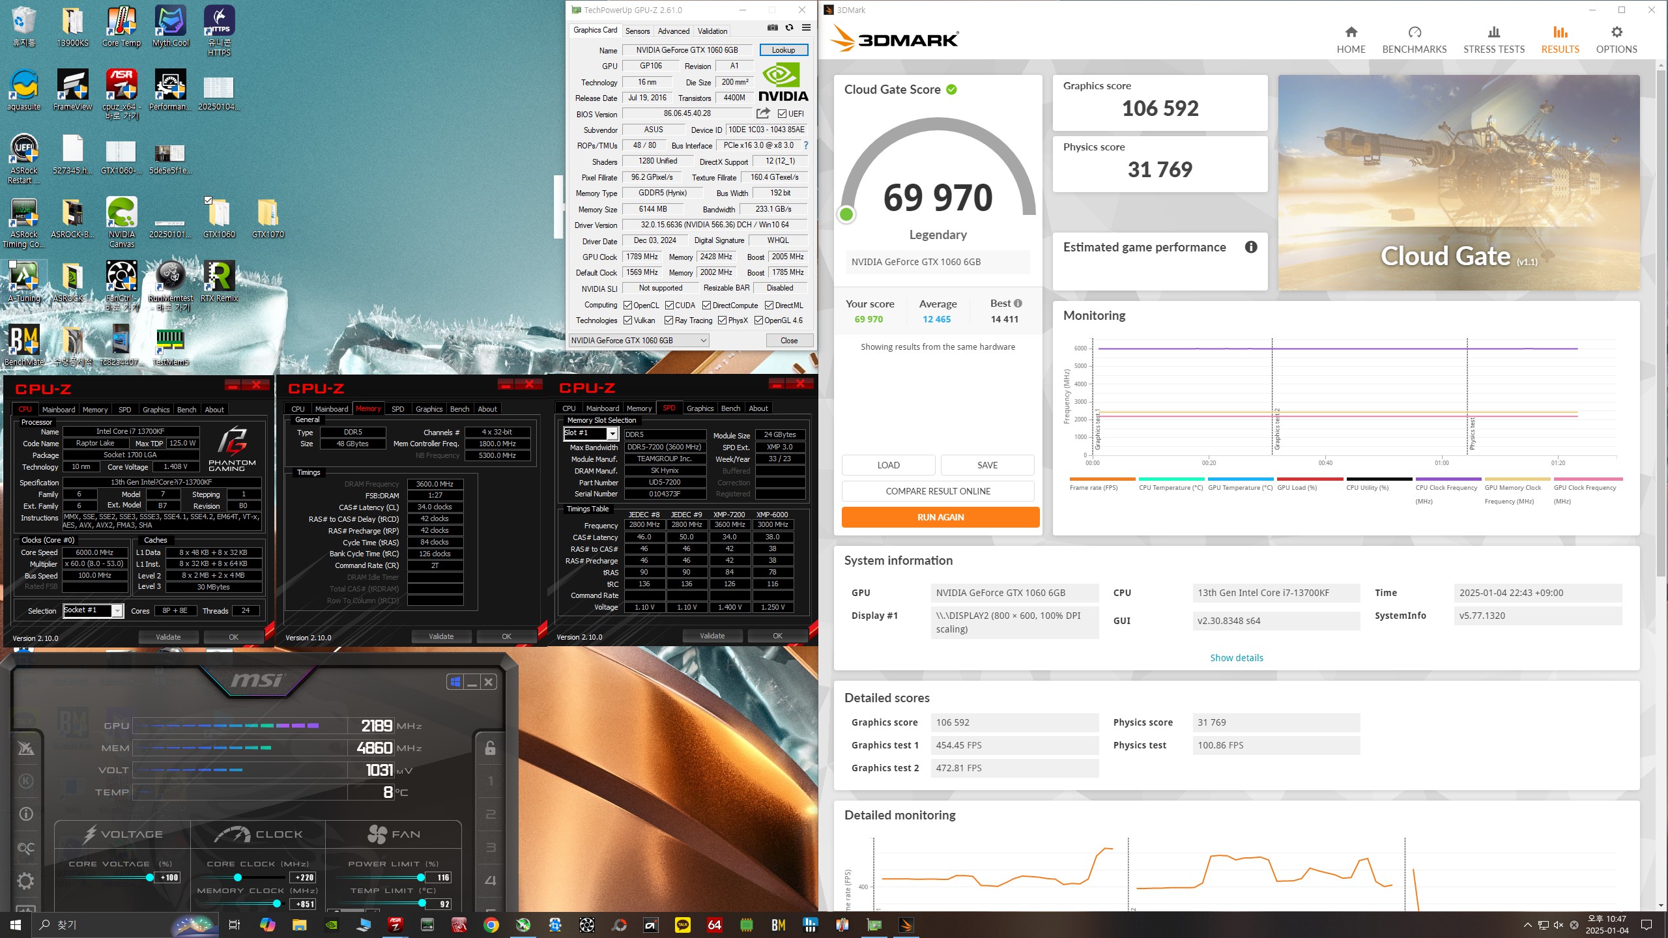Open the FrameView desktop icon

point(72,91)
